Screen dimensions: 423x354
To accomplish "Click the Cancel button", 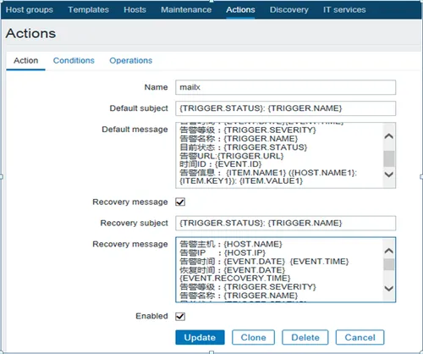I will pos(360,337).
